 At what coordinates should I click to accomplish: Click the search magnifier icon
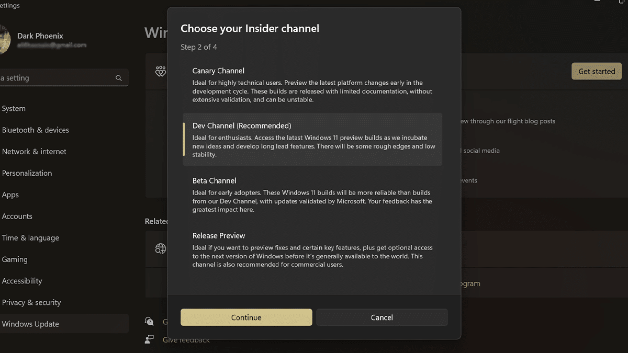tap(119, 78)
